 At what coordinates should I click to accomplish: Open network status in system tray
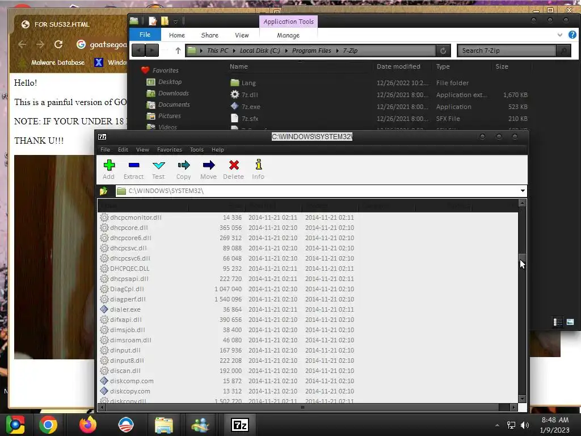(x=511, y=425)
